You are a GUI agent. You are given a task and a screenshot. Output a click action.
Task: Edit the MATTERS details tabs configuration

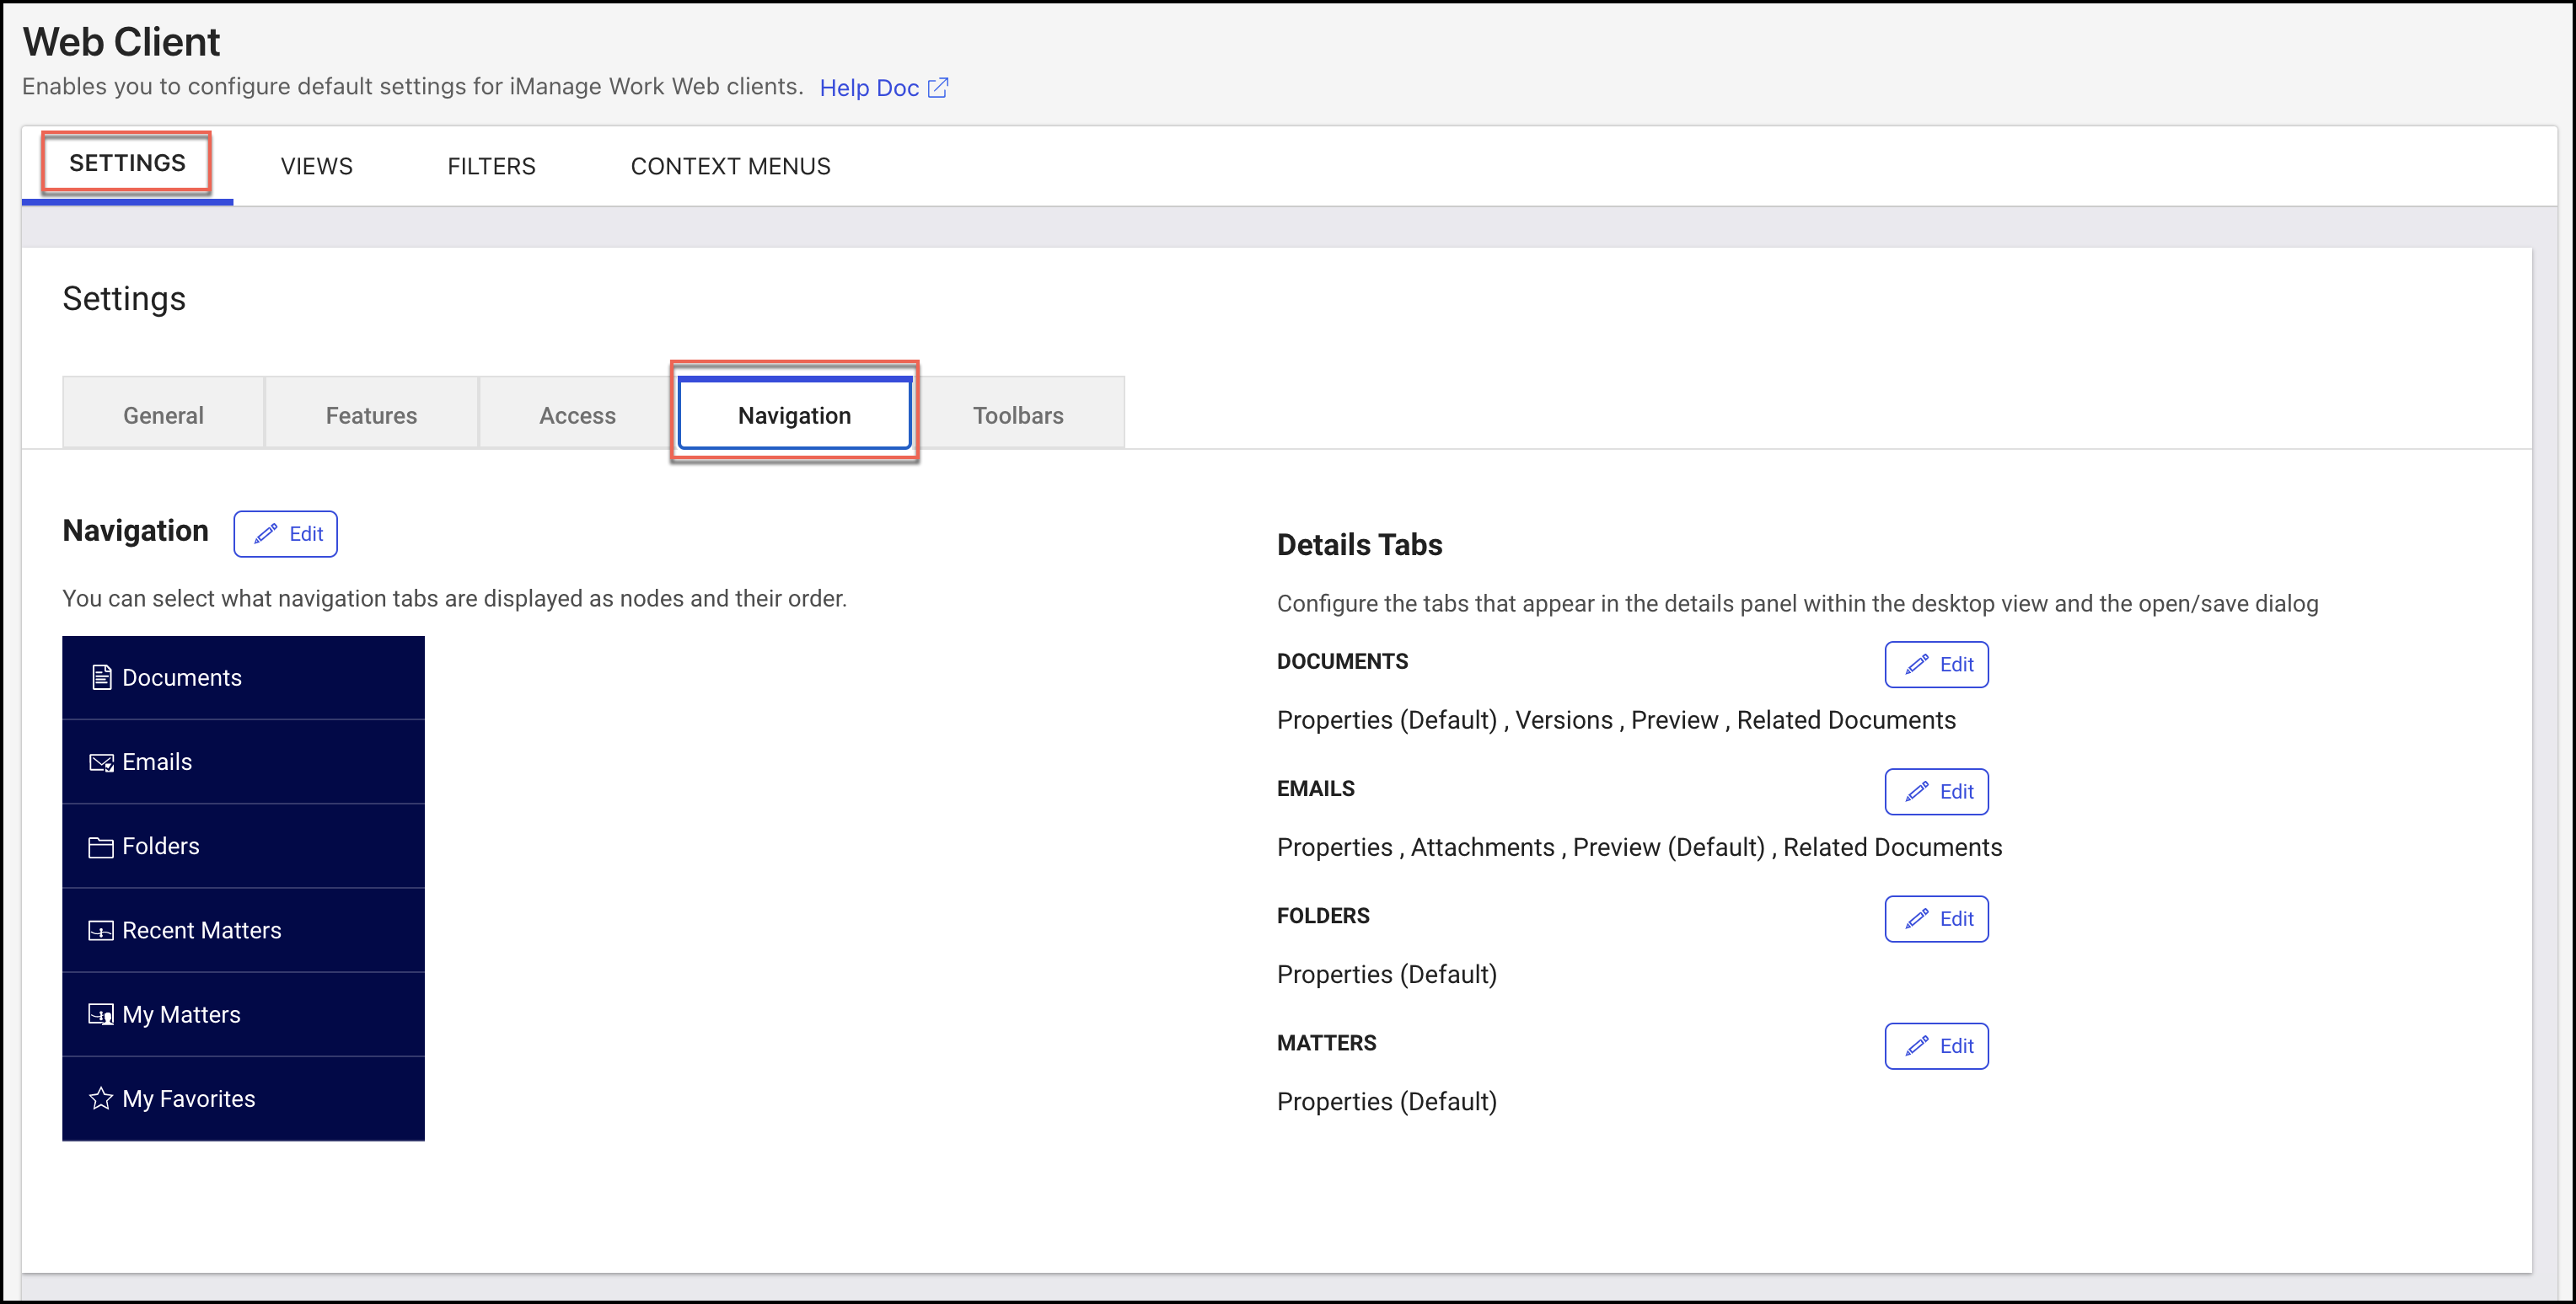tap(1936, 1045)
